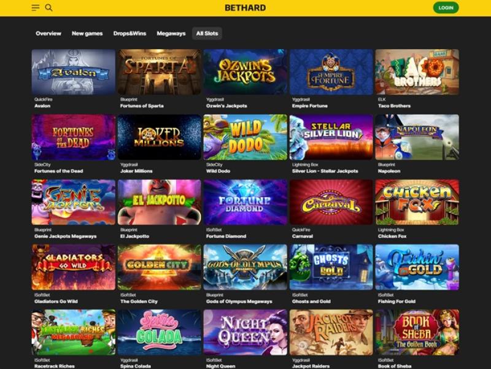Open the Taco Brothers game tile

click(x=417, y=72)
